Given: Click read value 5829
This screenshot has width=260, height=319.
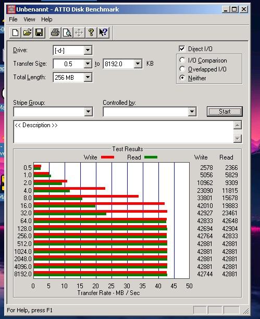Looking at the screenshot, I should click(x=231, y=175).
